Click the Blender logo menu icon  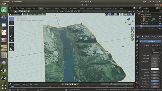click(10, 8)
